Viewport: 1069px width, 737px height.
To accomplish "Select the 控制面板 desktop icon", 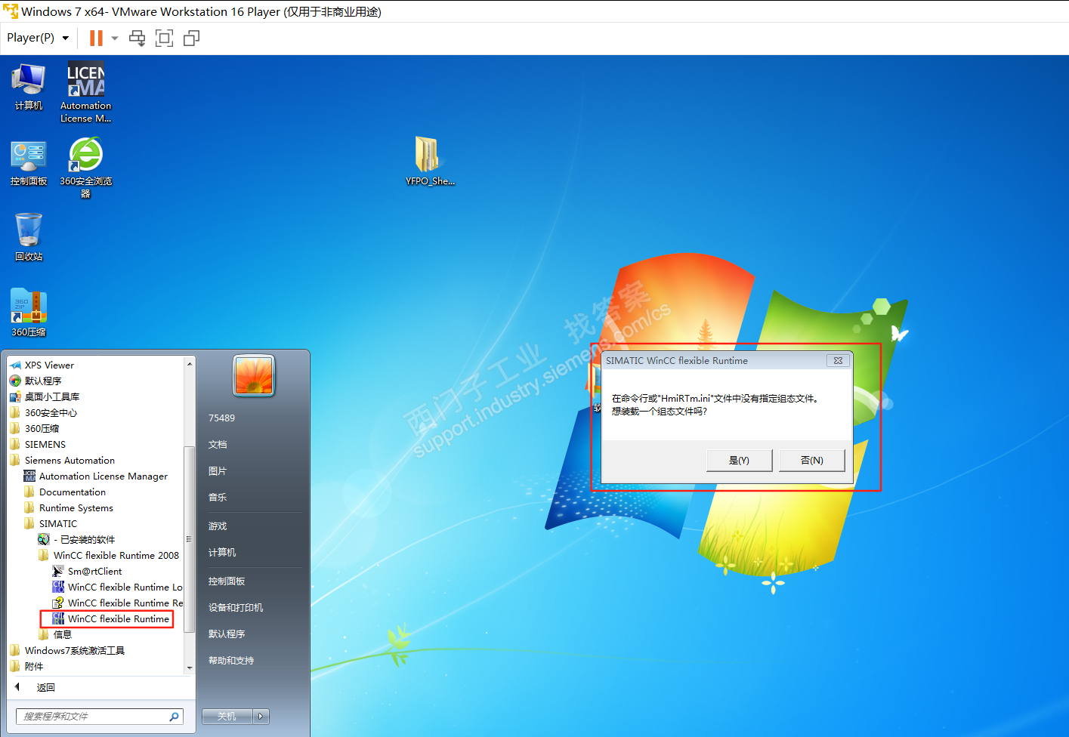I will (29, 163).
